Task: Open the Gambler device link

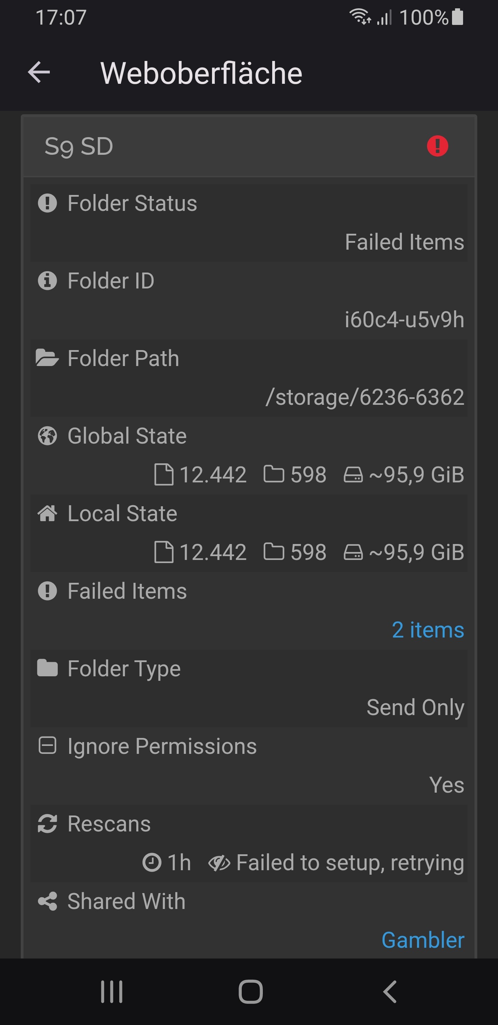Action: [x=423, y=940]
